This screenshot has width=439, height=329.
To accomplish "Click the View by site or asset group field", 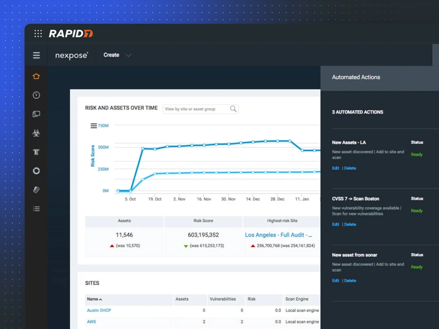I will click(x=196, y=109).
